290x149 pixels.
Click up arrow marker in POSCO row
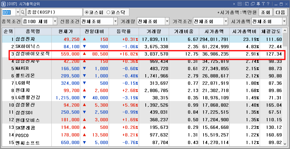click(x=84, y=135)
